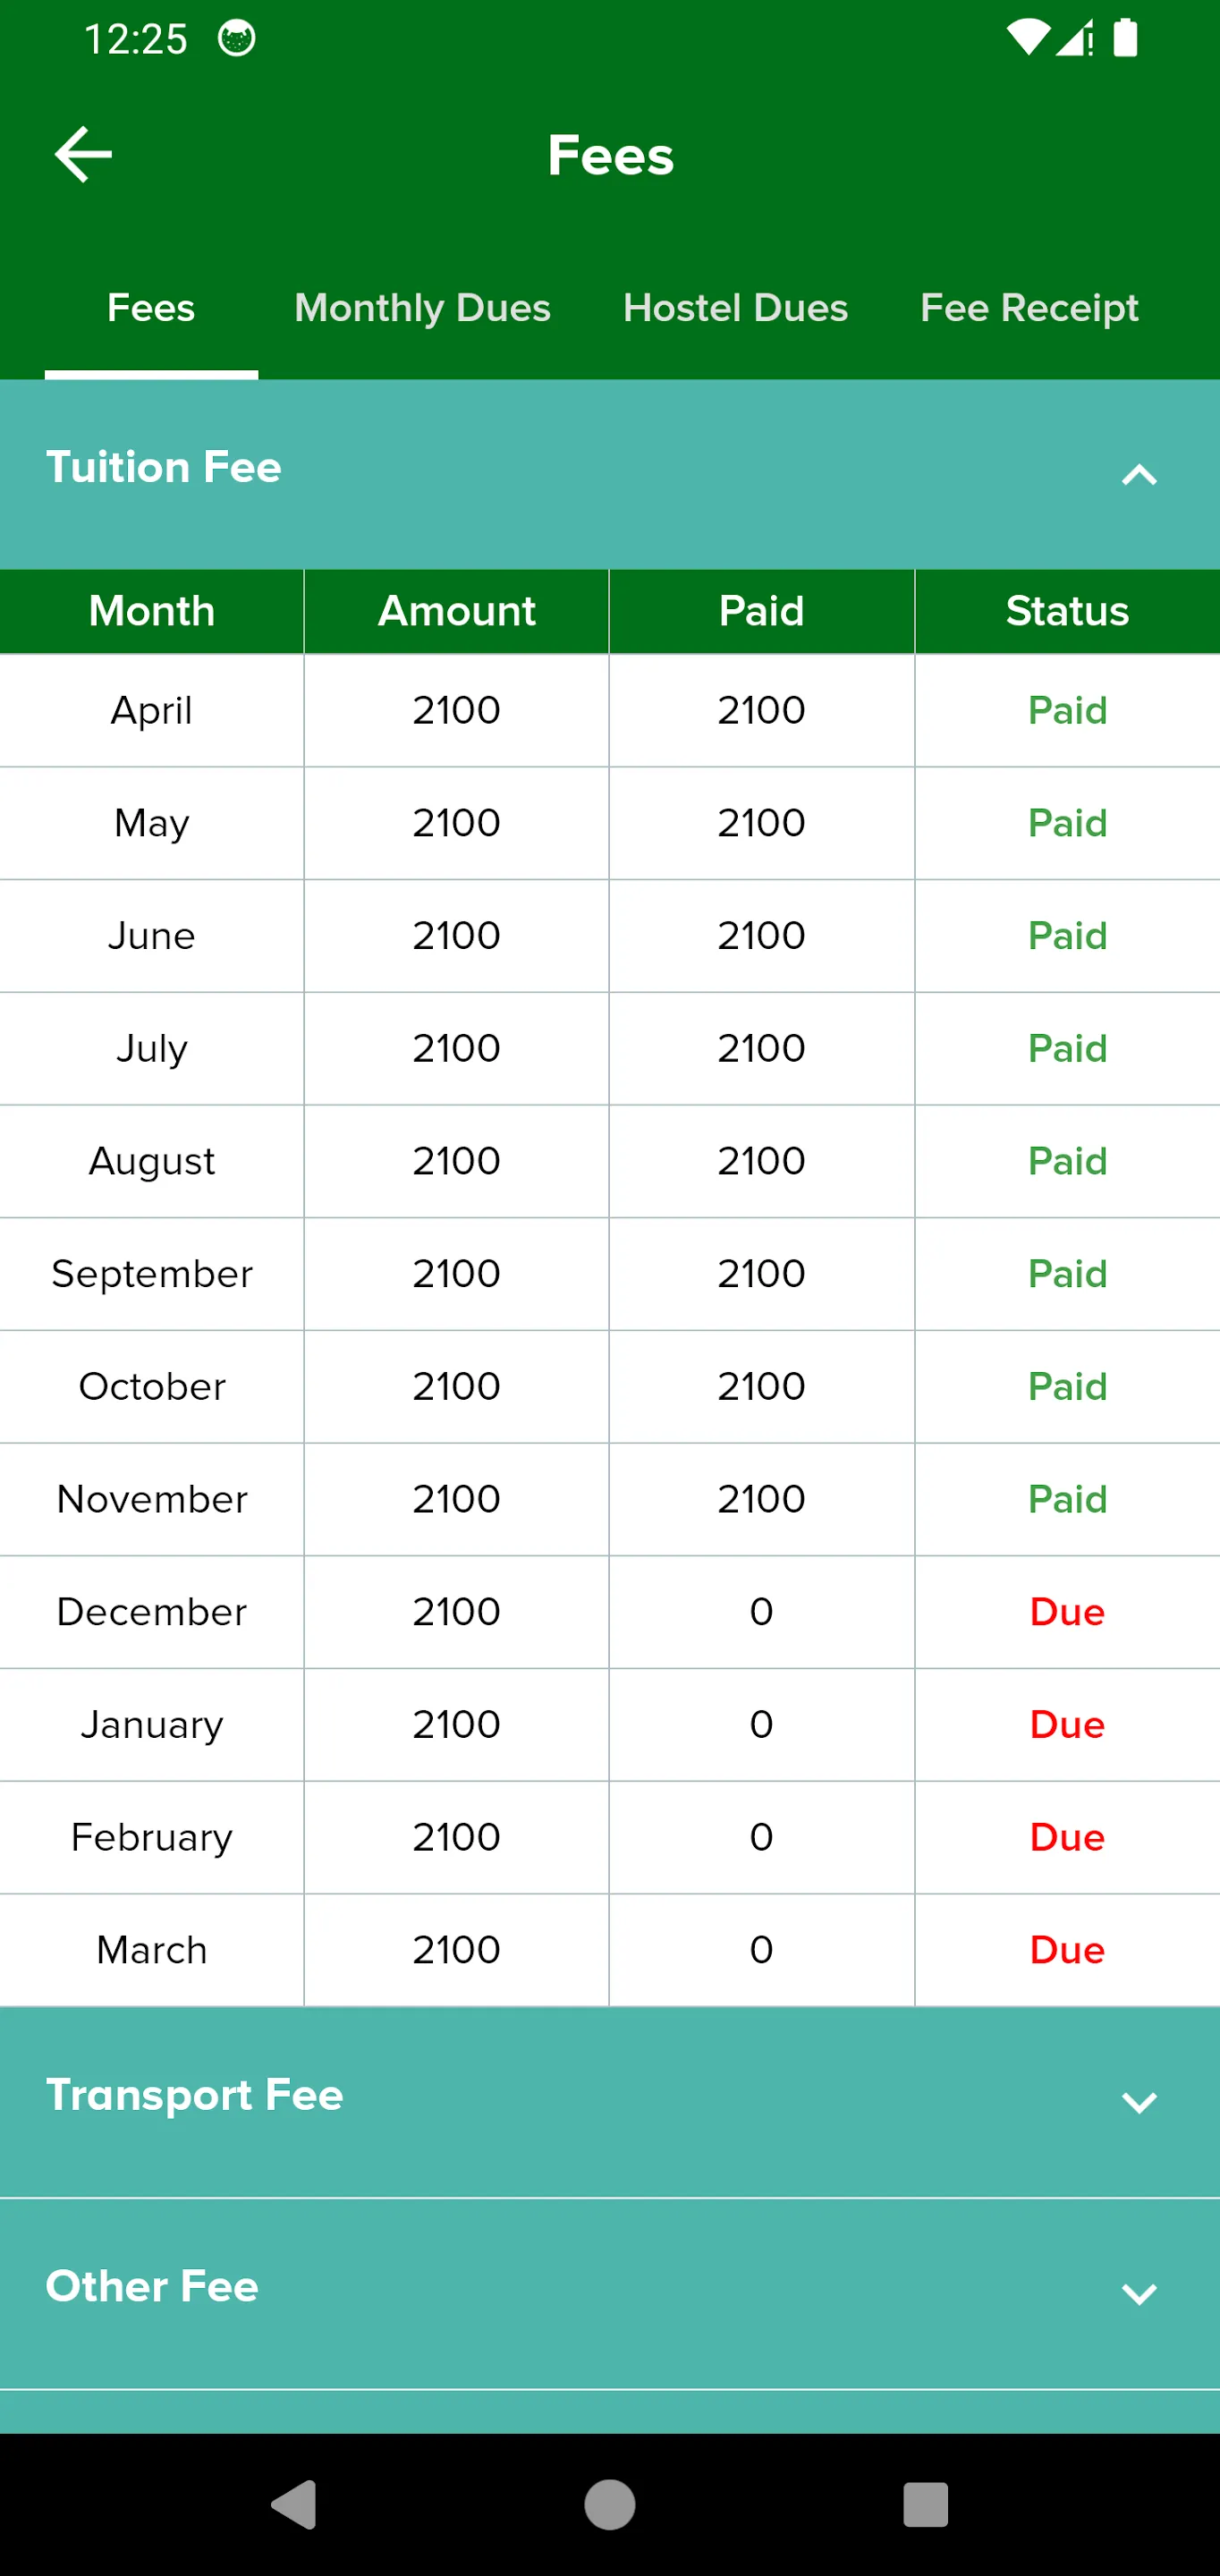Tap Android recent apps square button

[x=925, y=2504]
